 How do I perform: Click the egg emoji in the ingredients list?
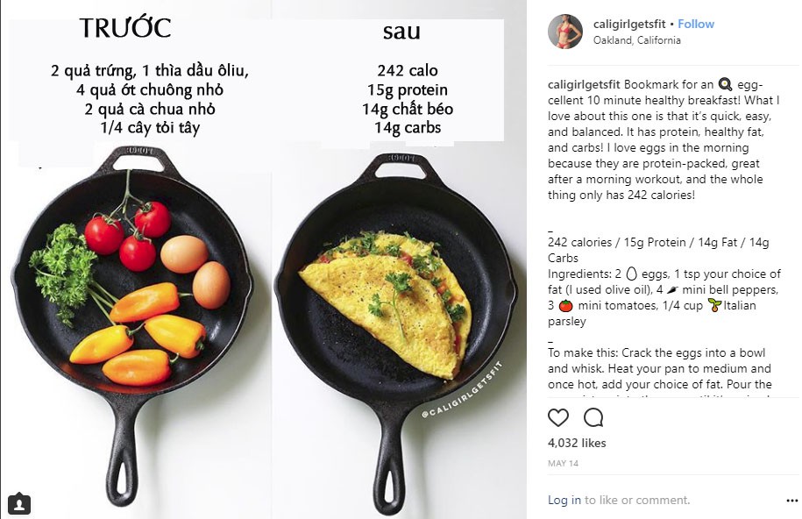631,274
